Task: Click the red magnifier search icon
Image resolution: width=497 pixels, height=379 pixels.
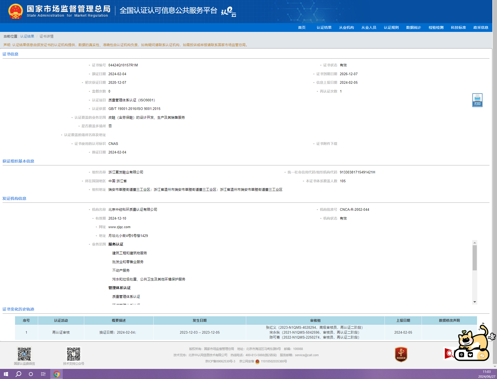Action: pyautogui.click(x=449, y=353)
